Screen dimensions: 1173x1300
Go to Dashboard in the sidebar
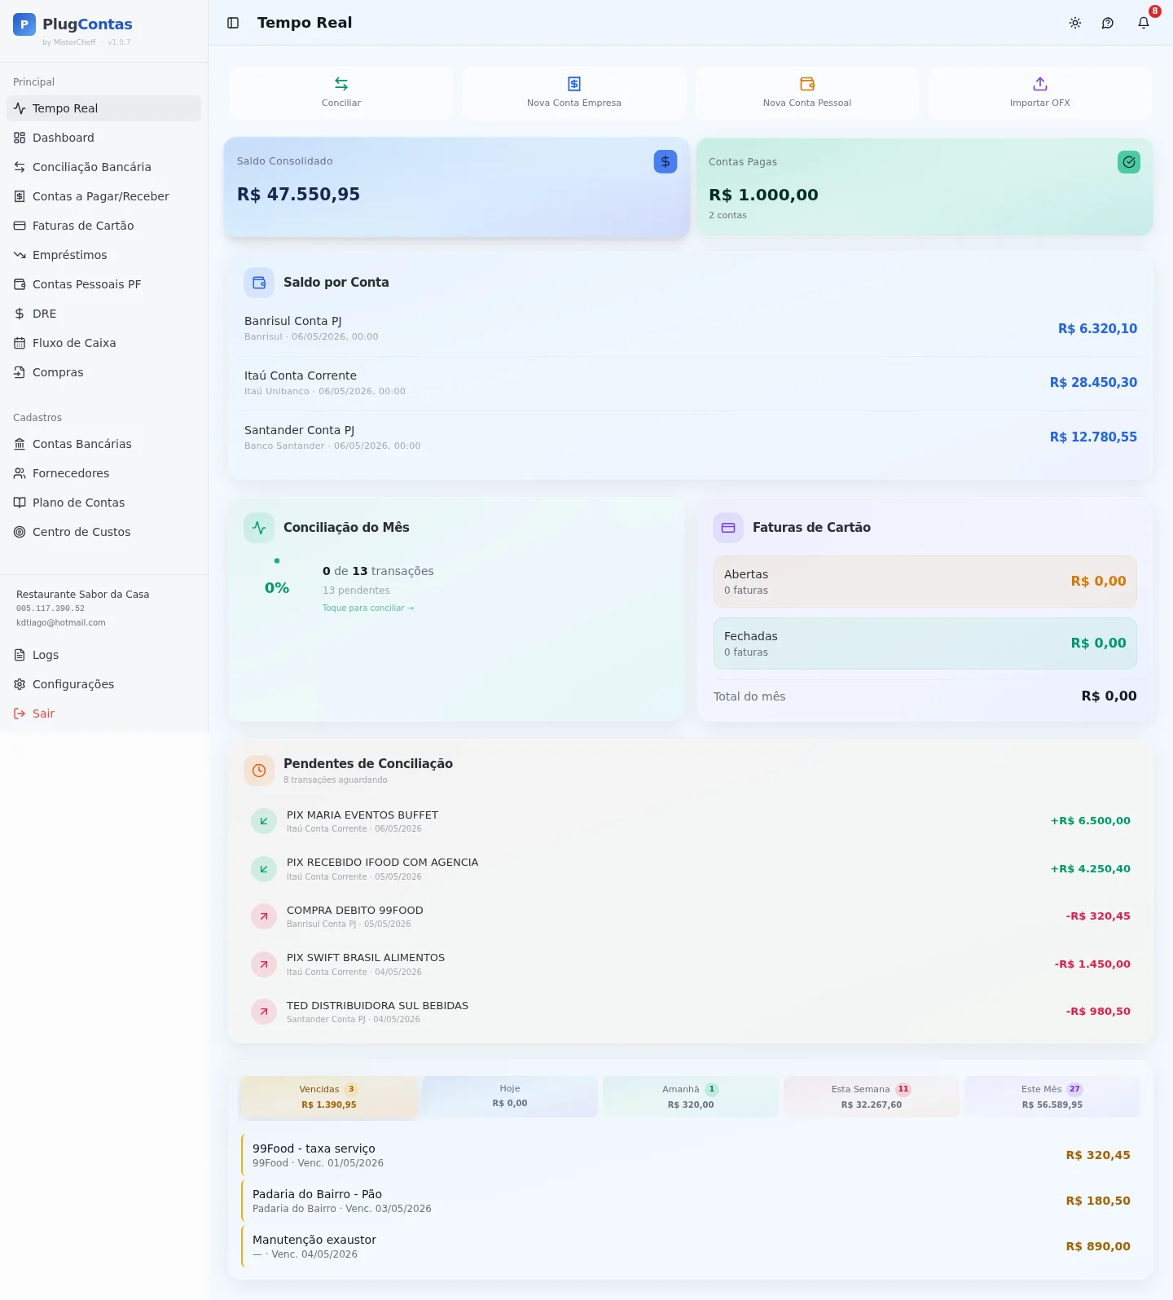pyautogui.click(x=103, y=138)
